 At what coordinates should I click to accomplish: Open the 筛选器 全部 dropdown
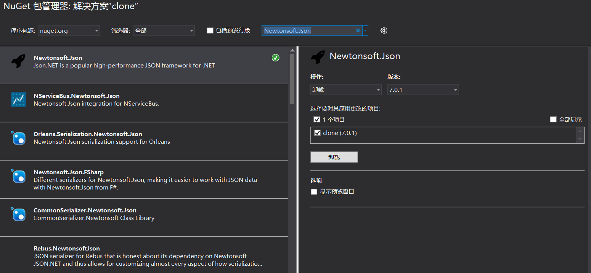pos(164,31)
